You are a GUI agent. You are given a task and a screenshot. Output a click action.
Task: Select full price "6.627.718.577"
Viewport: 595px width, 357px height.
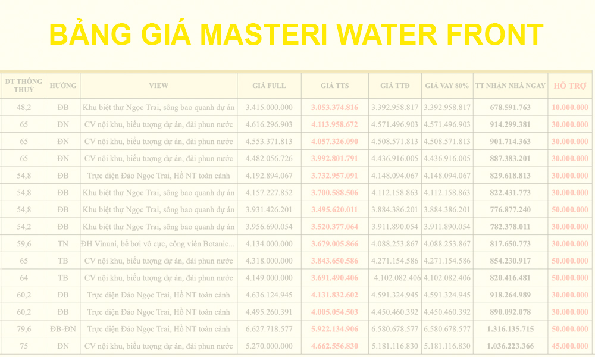coord(269,329)
